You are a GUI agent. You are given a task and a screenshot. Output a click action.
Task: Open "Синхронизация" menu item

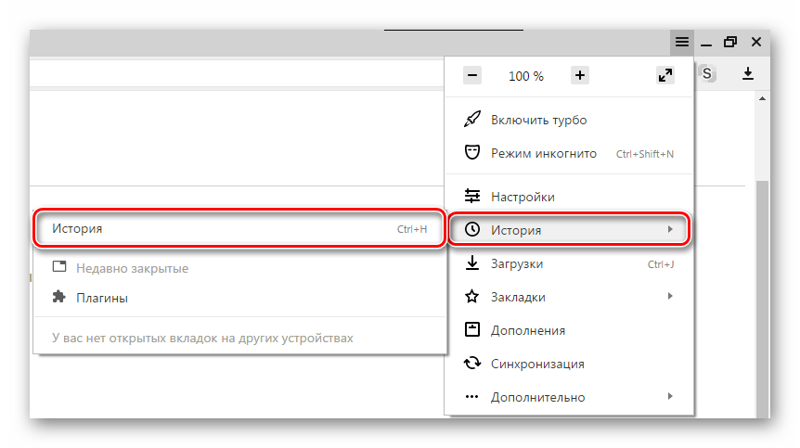[x=569, y=364]
